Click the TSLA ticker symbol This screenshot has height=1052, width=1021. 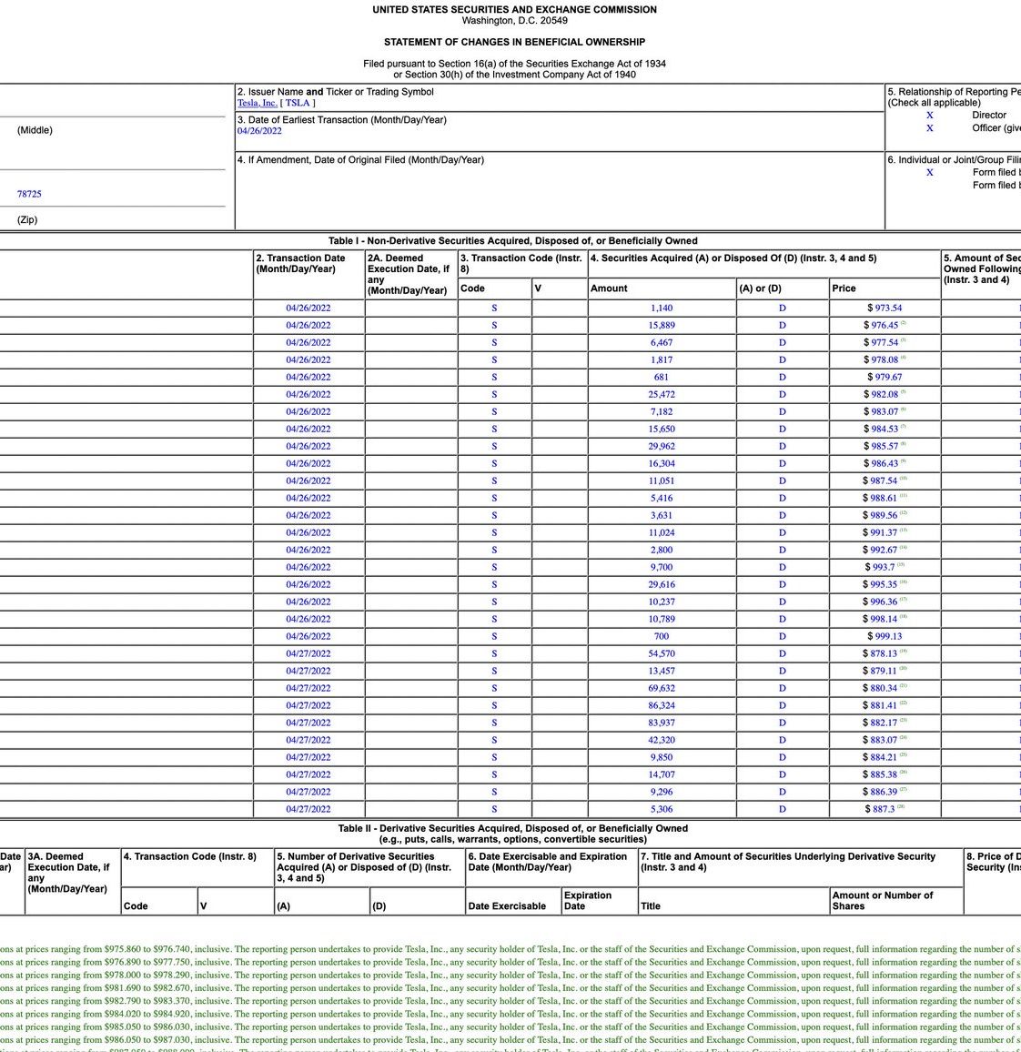298,103
